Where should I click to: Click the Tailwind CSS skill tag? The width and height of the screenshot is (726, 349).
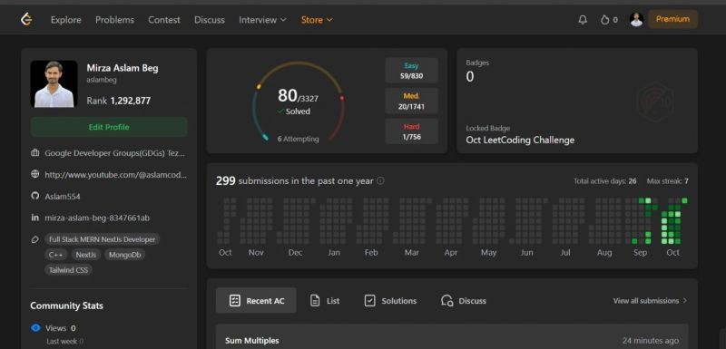(x=69, y=270)
